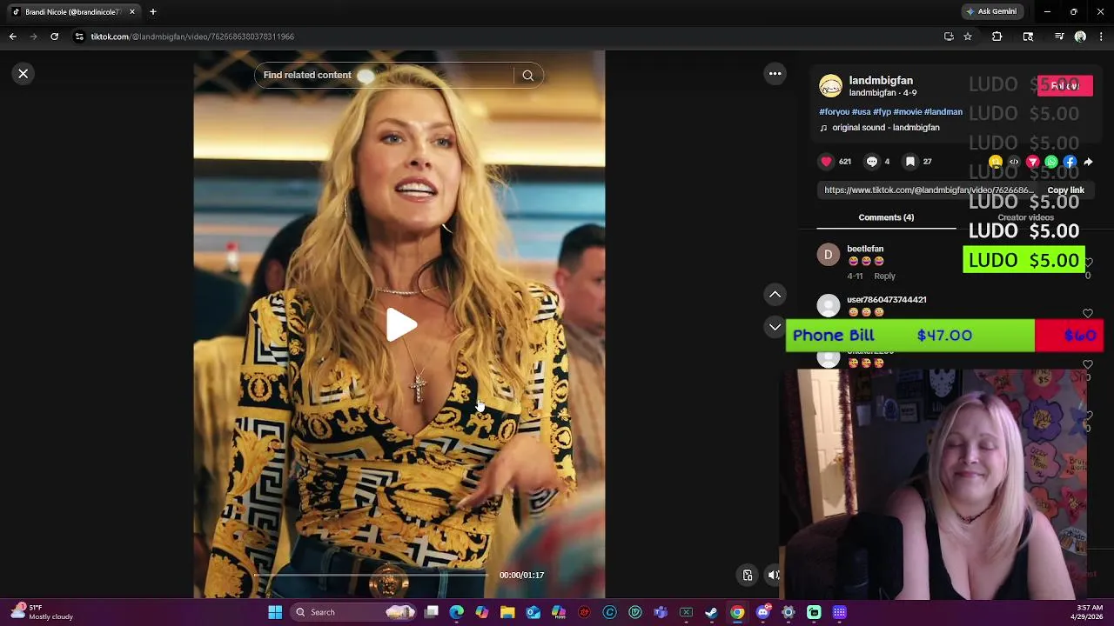Screen dimensions: 1114x626
Task: Open landmbigfan creator profile name
Action: [881, 81]
